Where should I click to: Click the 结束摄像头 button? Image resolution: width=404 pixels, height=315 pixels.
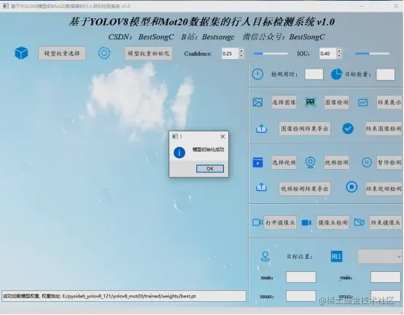click(386, 222)
